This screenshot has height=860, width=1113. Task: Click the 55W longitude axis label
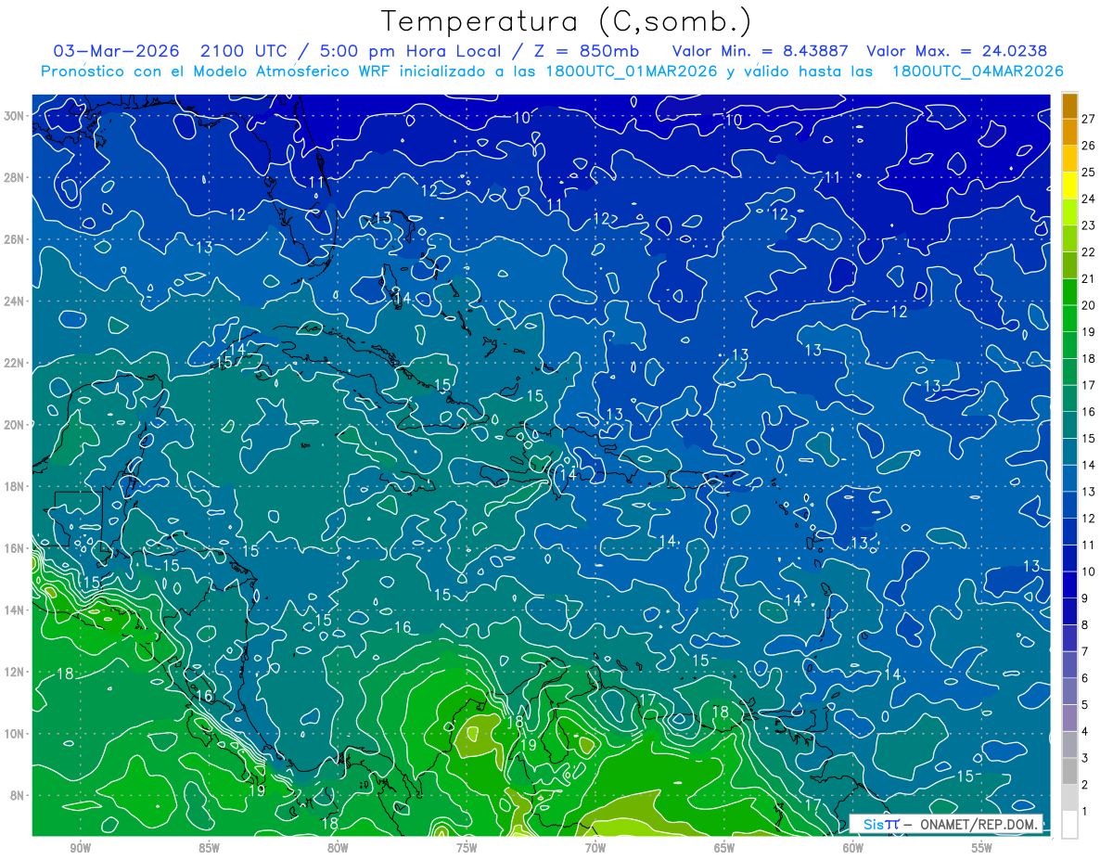[982, 848]
